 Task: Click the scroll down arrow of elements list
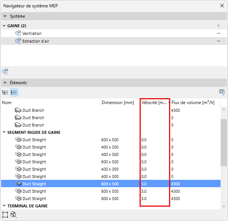coord(224,206)
